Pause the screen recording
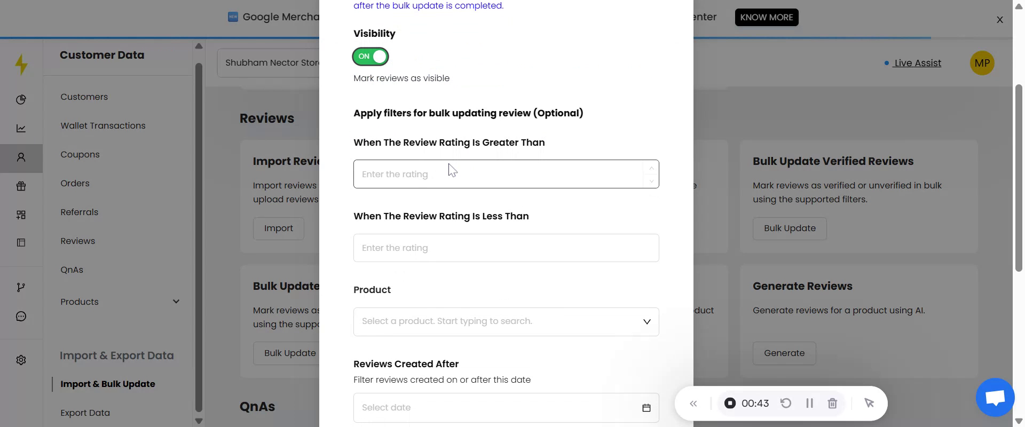This screenshot has width=1025, height=427. 809,403
